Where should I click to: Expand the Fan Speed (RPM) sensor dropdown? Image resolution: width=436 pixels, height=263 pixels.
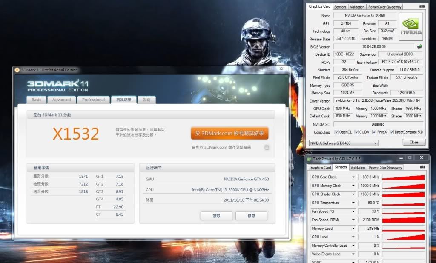coord(353,220)
